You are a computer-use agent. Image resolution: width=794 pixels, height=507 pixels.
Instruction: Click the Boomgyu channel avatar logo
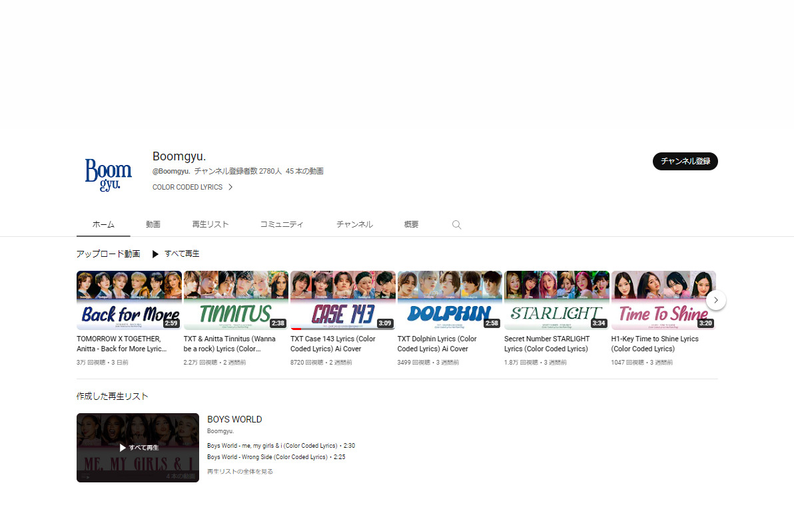pyautogui.click(x=109, y=174)
